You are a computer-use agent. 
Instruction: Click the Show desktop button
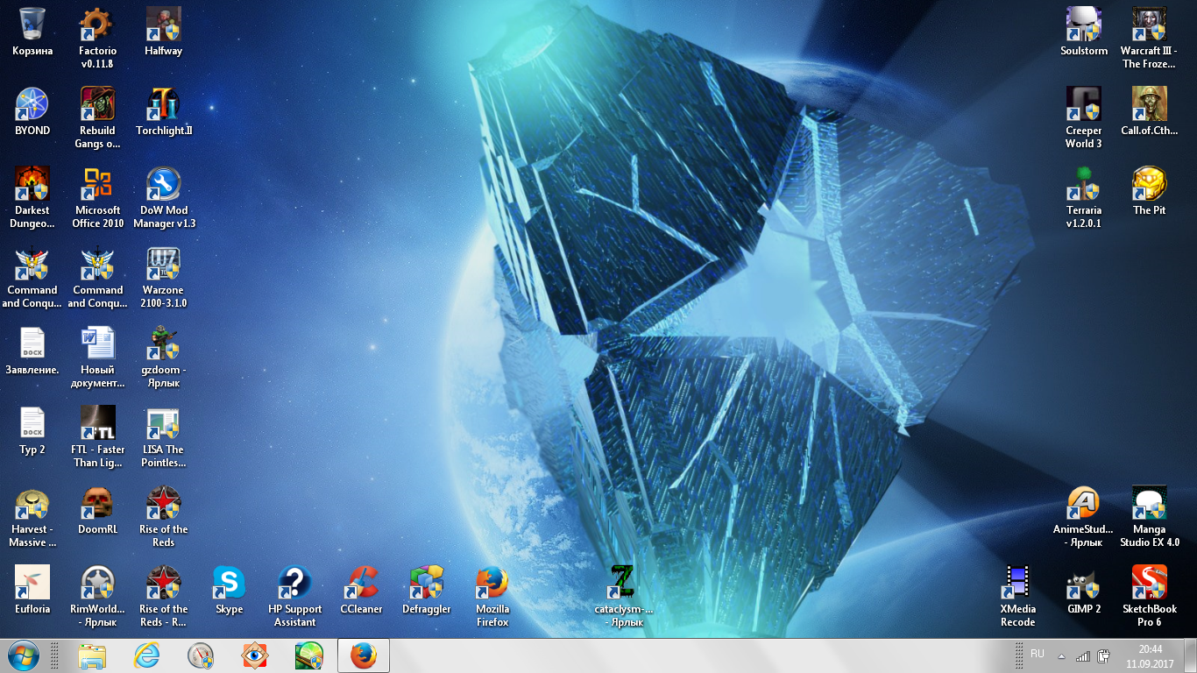point(1190,656)
